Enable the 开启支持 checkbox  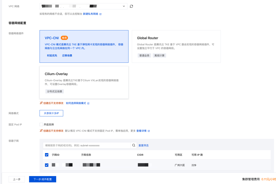point(41,125)
